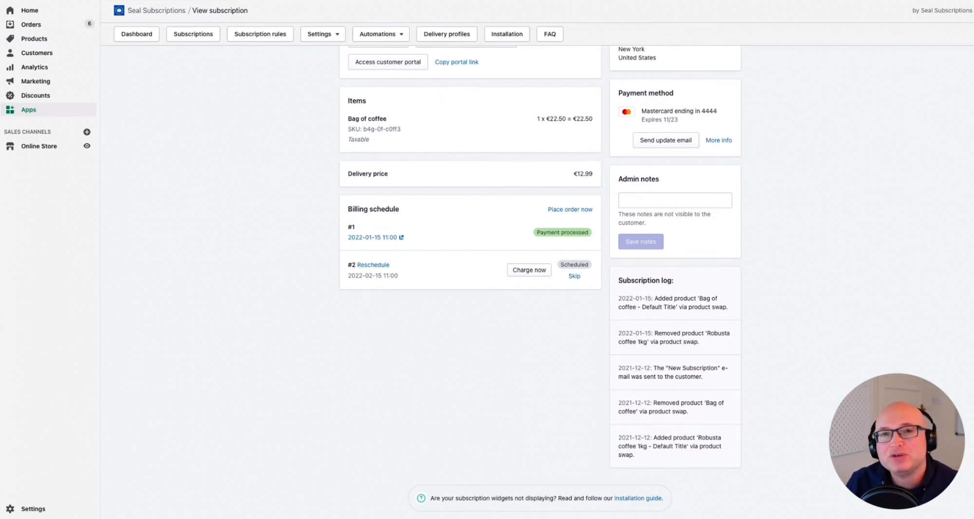The height and width of the screenshot is (519, 974).
Task: Open the billing date external link
Action: tap(401, 237)
